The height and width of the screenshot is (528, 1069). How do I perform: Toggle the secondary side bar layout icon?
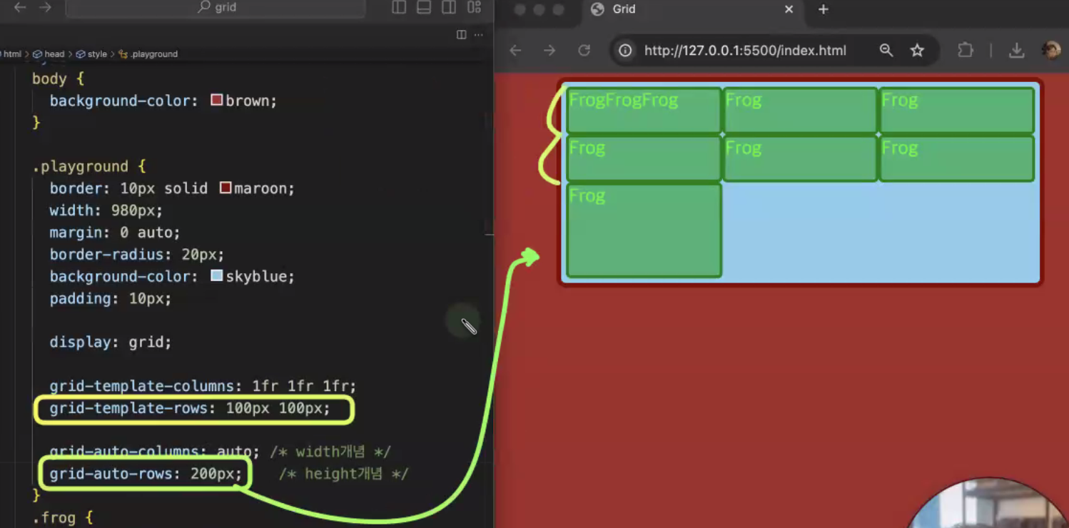[449, 7]
